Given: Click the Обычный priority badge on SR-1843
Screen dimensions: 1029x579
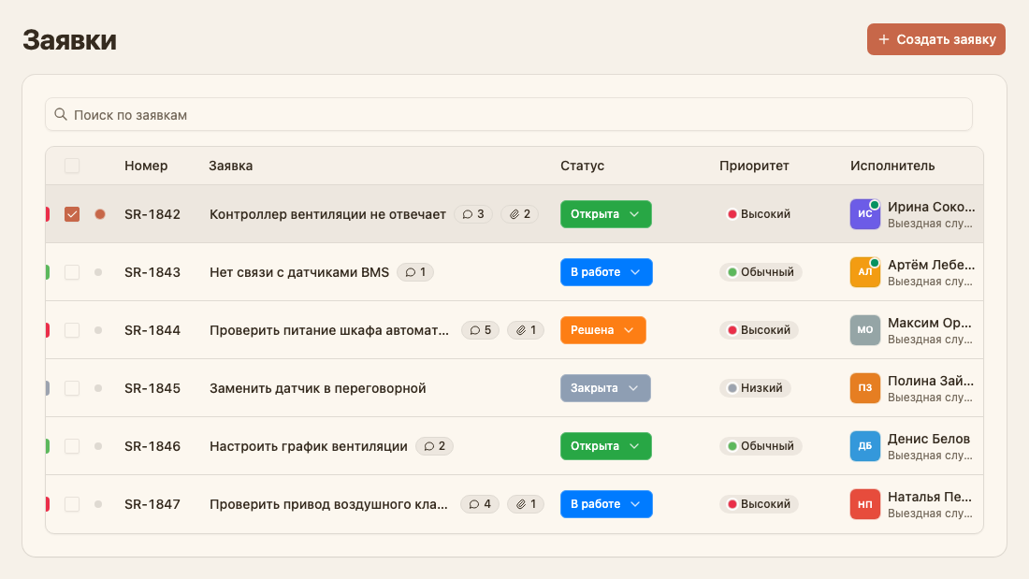Looking at the screenshot, I should pos(761,272).
